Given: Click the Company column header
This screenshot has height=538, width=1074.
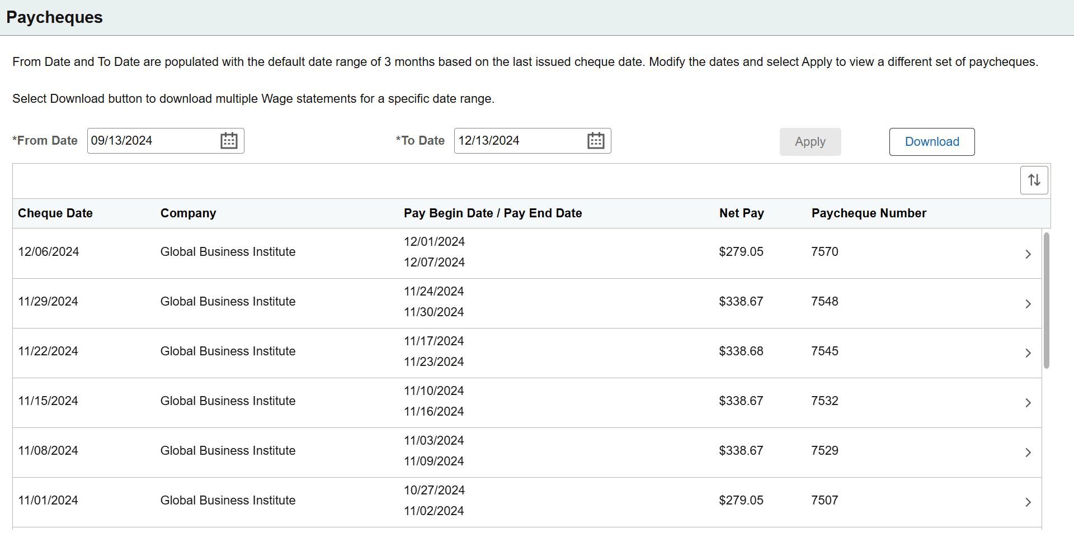Looking at the screenshot, I should tap(188, 213).
